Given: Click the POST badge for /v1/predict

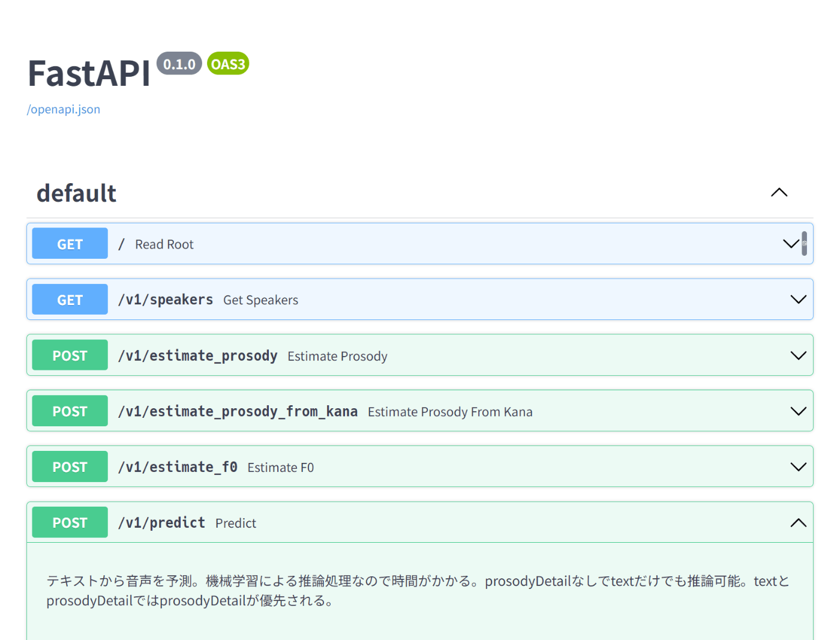Looking at the screenshot, I should 70,523.
